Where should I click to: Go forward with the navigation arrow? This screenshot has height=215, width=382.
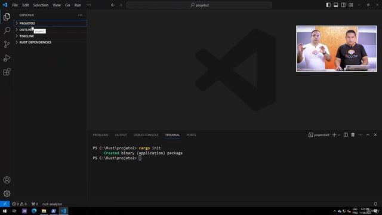pyautogui.click(x=121, y=5)
